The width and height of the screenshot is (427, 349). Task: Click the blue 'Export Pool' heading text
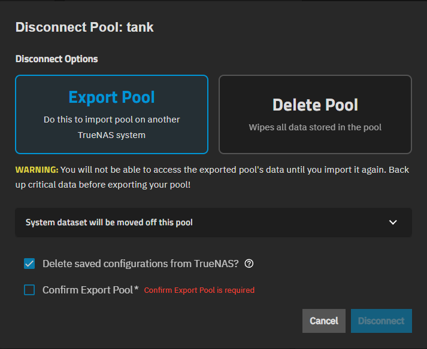(111, 97)
